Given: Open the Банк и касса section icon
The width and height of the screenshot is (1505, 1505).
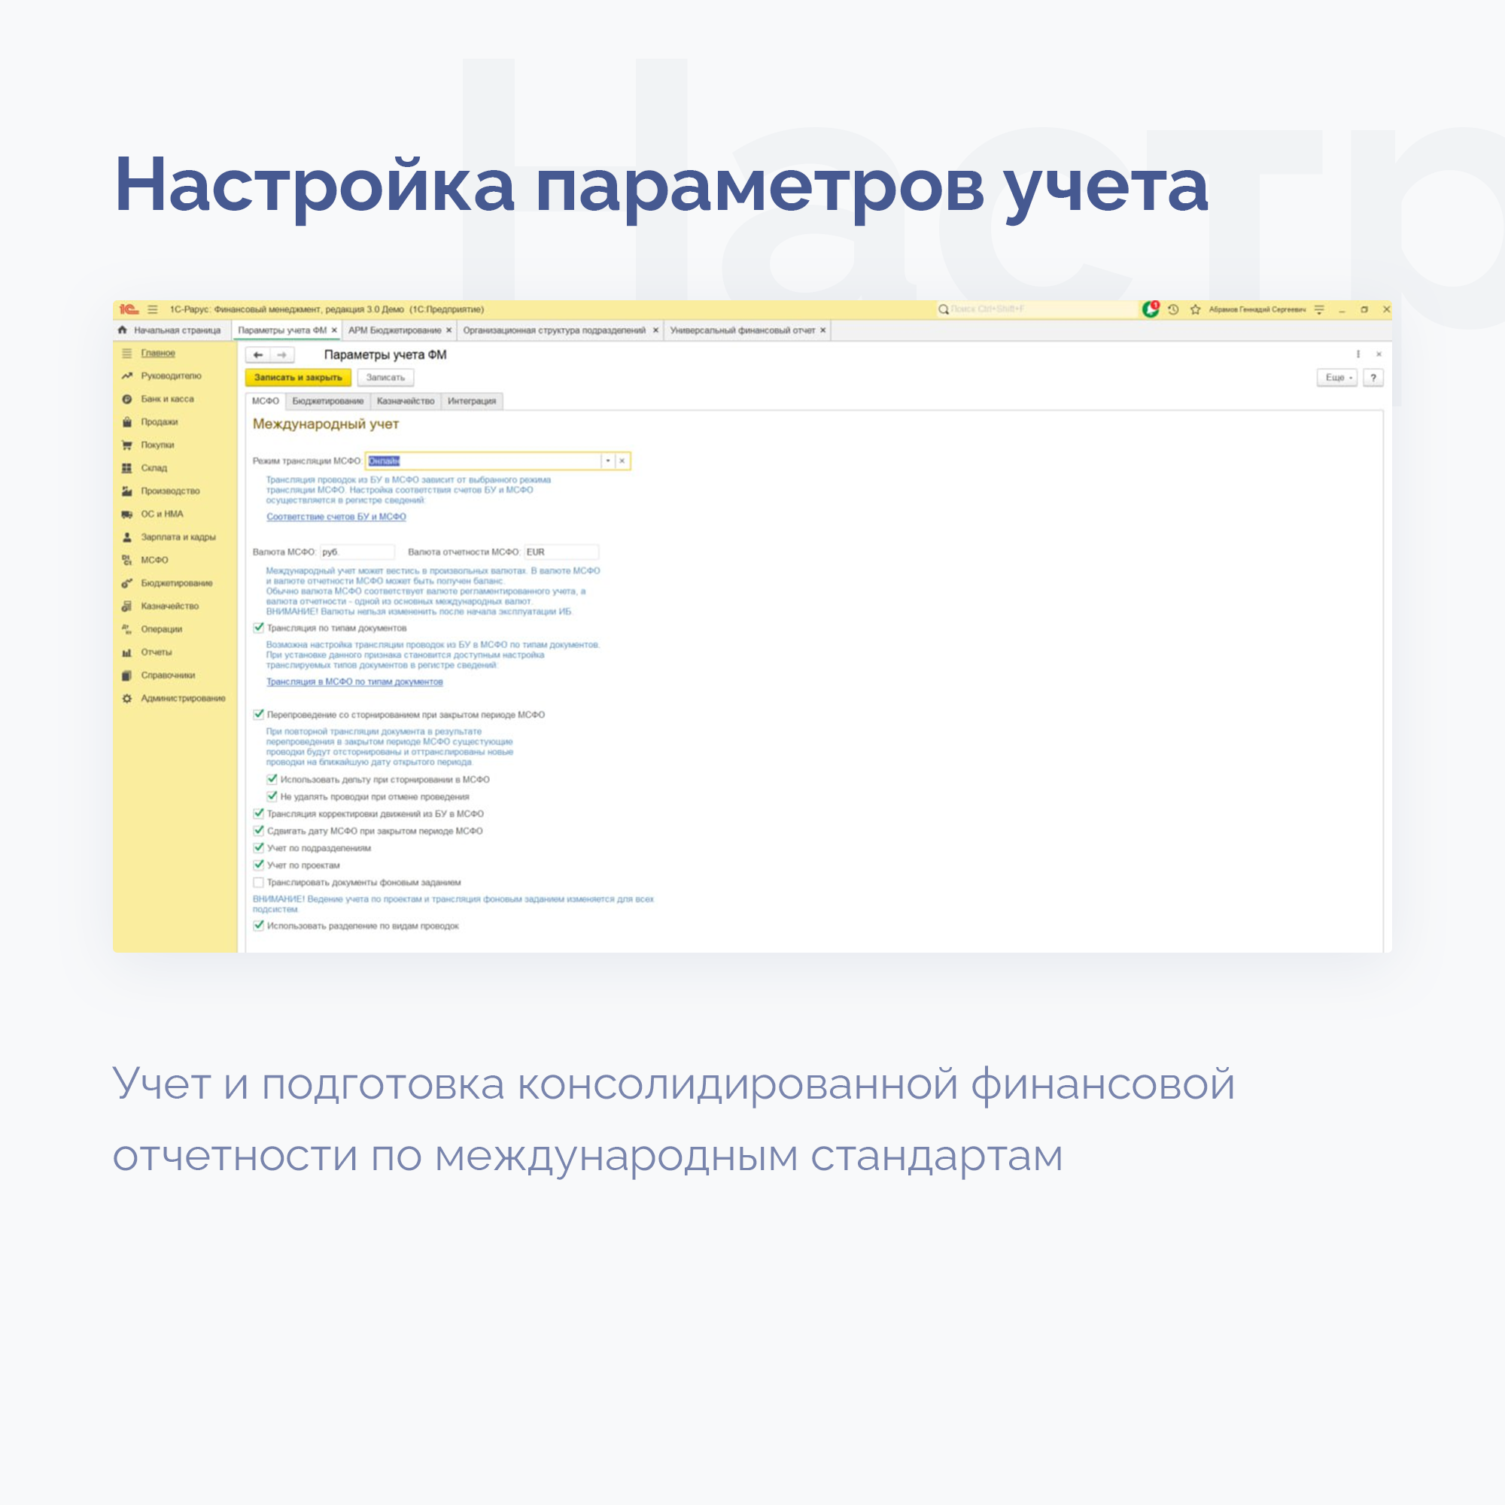Looking at the screenshot, I should (127, 399).
